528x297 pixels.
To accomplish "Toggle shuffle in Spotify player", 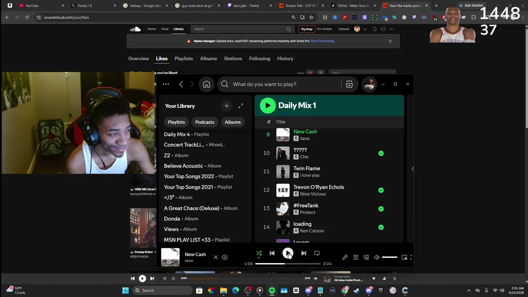I will (x=259, y=253).
